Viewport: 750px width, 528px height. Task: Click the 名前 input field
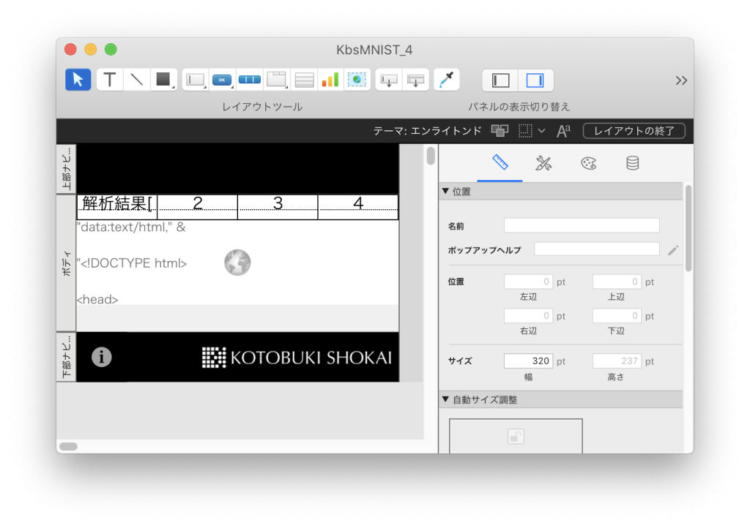point(582,225)
